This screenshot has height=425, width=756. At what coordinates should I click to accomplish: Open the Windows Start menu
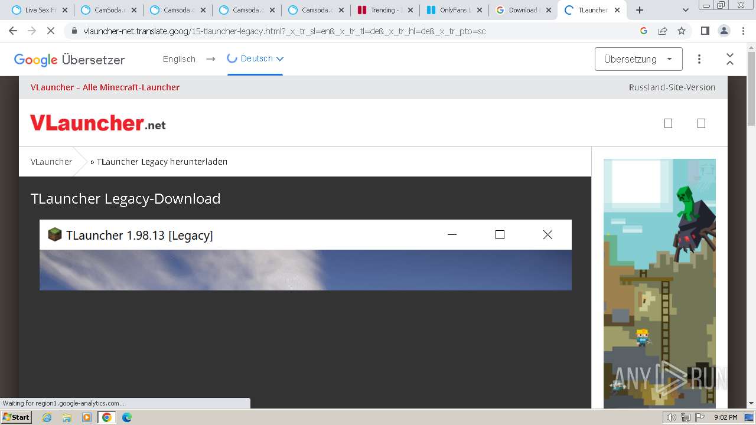click(17, 417)
